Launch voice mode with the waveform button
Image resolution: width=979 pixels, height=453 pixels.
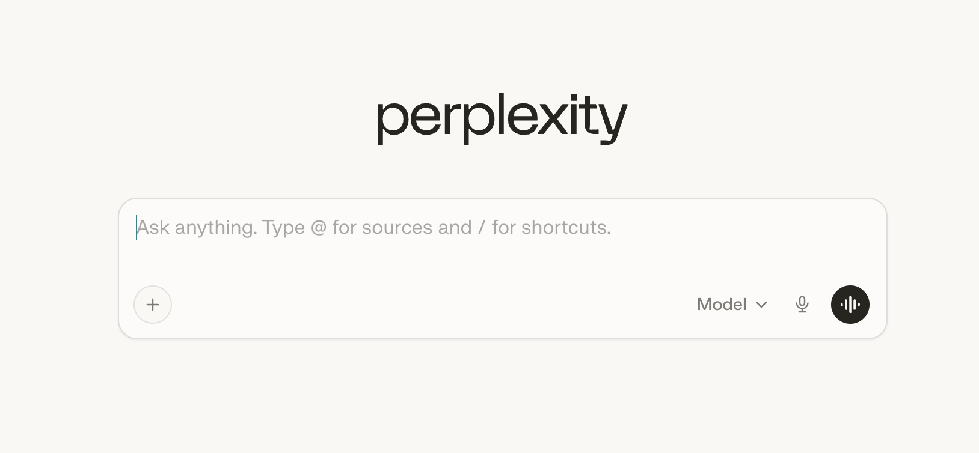tap(850, 305)
